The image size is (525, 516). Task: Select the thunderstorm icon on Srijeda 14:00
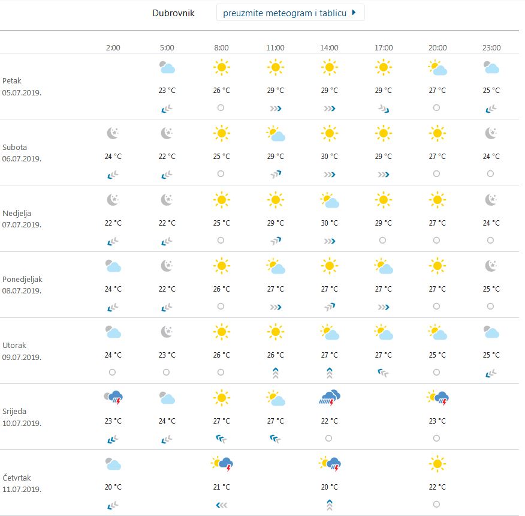tap(329, 397)
